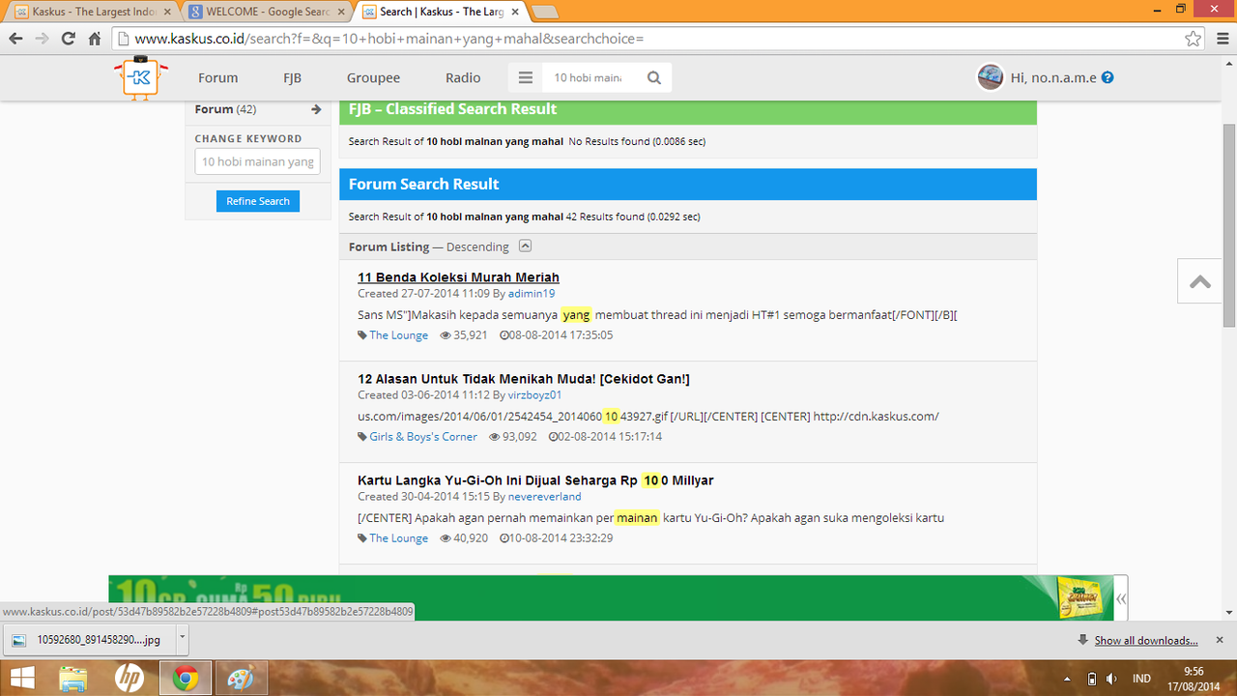This screenshot has height=696, width=1237.
Task: Click the tag icon beside Girls & Boys's Corner
Action: (362, 437)
